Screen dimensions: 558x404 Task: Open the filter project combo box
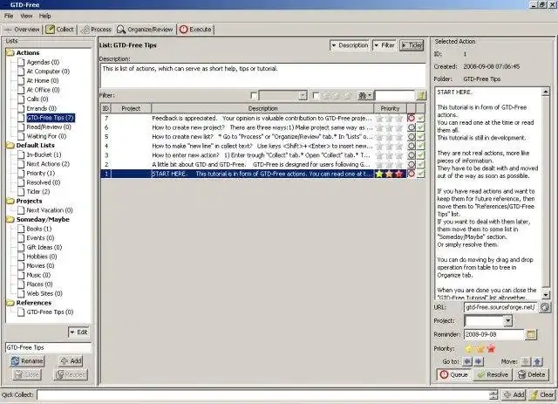282,95
